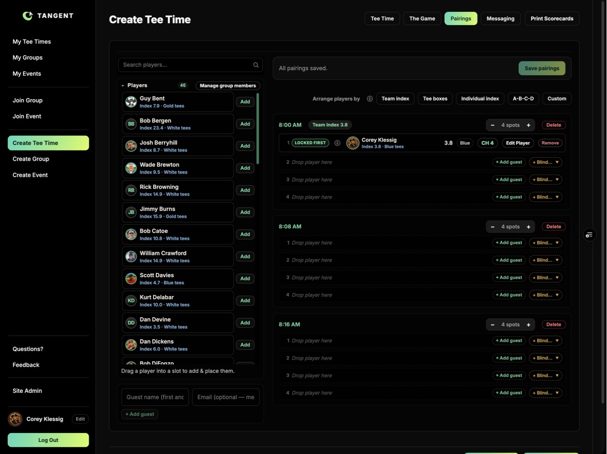Click Corey Klessig's avatar in the sidebar footer
607x454 pixels.
pos(15,419)
